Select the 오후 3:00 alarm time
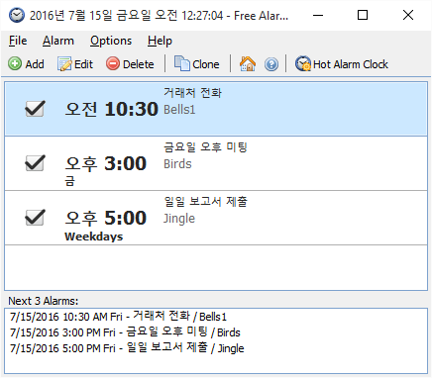The image size is (432, 378). 106,163
